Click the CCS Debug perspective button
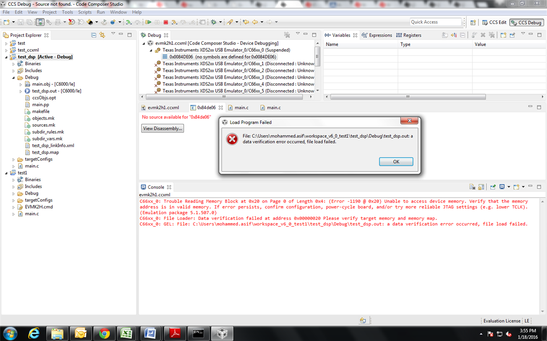Viewport: 547px width, 341px height. pyautogui.click(x=527, y=22)
